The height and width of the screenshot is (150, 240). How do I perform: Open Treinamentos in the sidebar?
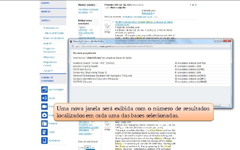pos(51,28)
